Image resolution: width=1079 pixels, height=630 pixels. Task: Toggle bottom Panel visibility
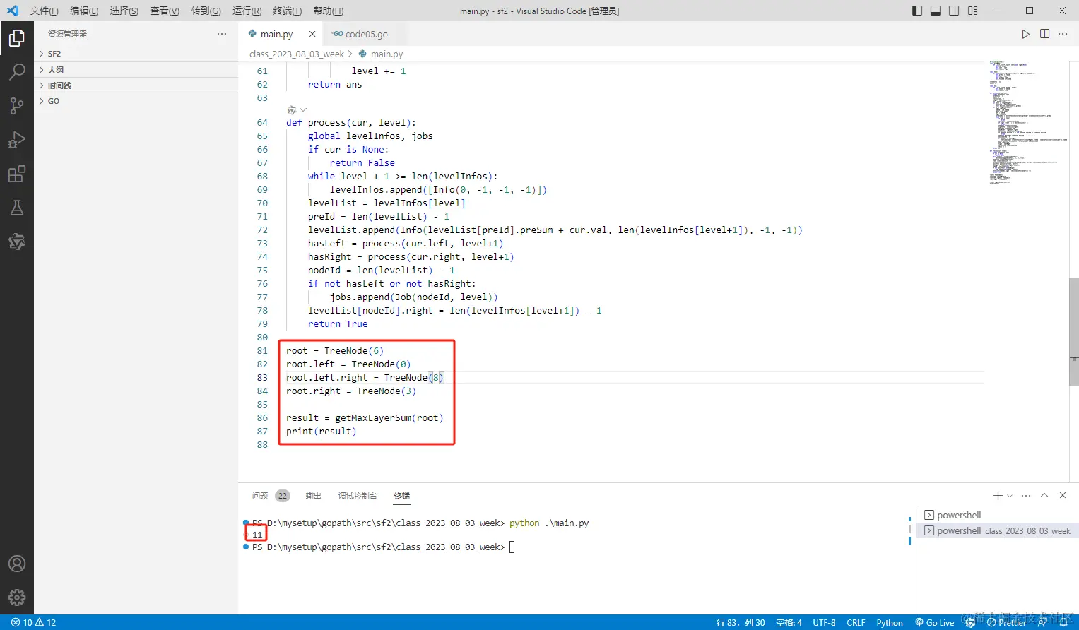tap(936, 11)
